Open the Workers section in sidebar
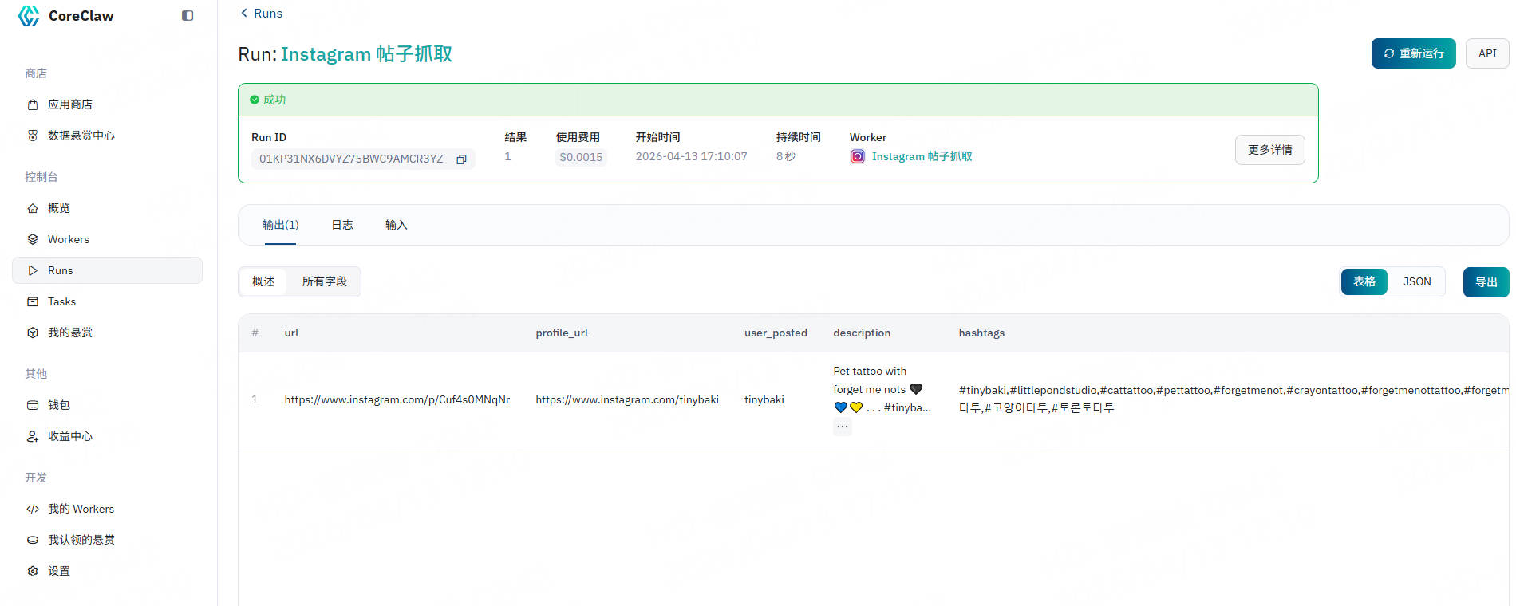This screenshot has height=606, width=1516. (x=69, y=239)
